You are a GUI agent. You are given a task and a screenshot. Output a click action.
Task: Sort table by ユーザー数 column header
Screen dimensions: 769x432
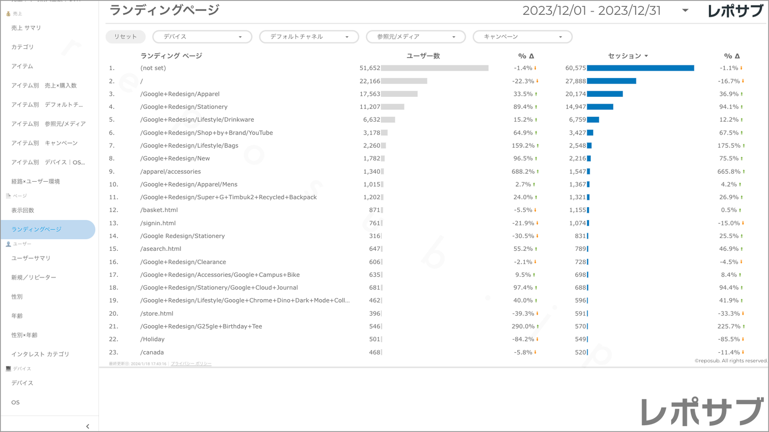point(423,56)
